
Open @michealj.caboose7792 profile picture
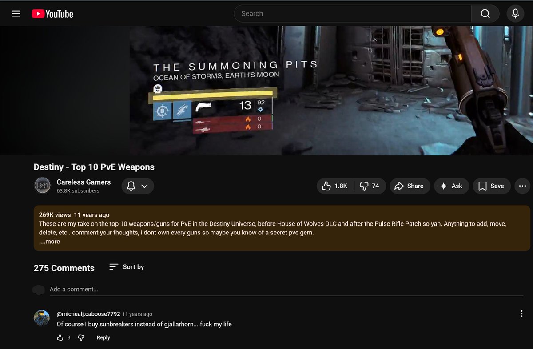(x=42, y=318)
